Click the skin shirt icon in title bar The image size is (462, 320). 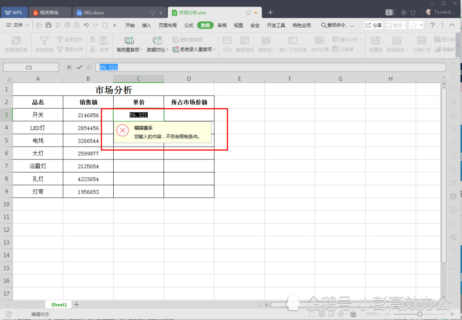pyautogui.click(x=413, y=12)
